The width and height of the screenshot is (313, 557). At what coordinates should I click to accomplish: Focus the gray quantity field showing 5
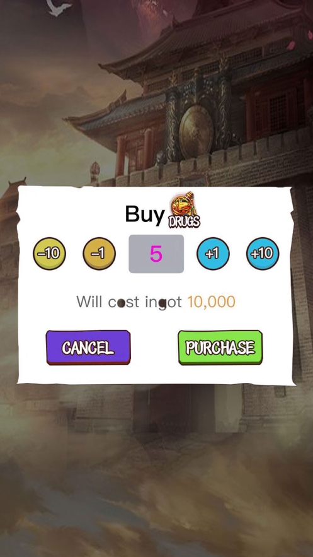(x=156, y=254)
